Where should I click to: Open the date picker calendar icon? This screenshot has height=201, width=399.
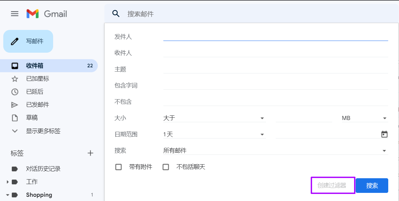click(384, 134)
